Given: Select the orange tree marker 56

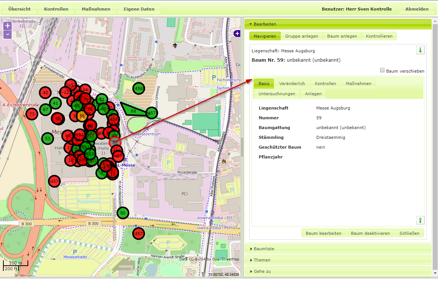Looking at the screenshot, I should tap(82, 116).
